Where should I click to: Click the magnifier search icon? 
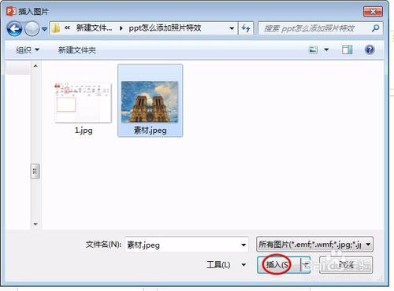[x=376, y=28]
